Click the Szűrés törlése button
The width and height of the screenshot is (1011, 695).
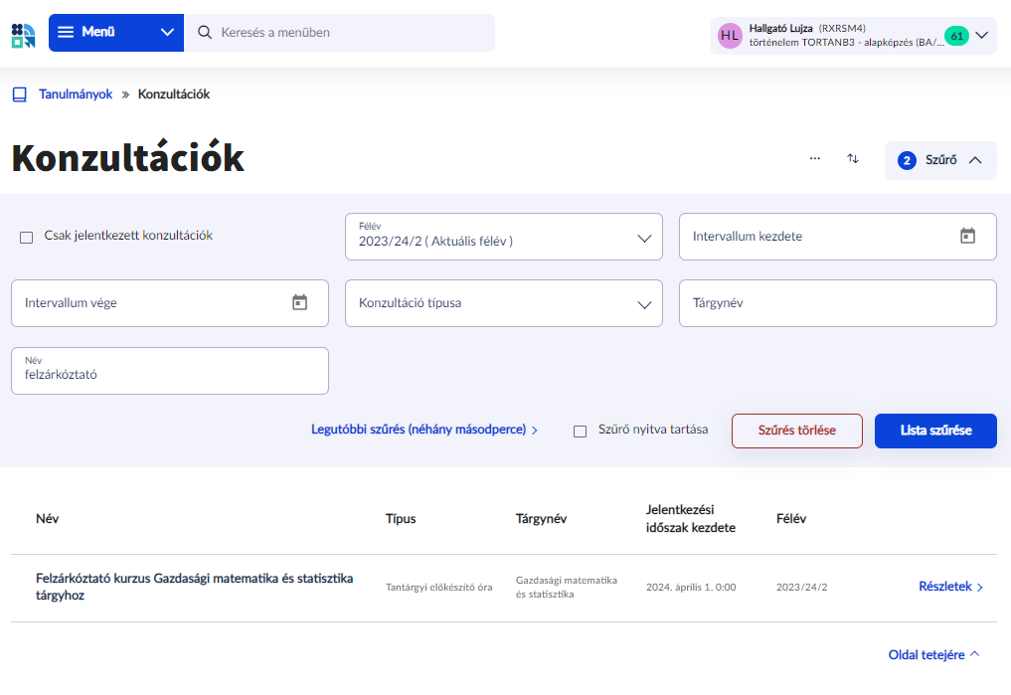click(796, 432)
